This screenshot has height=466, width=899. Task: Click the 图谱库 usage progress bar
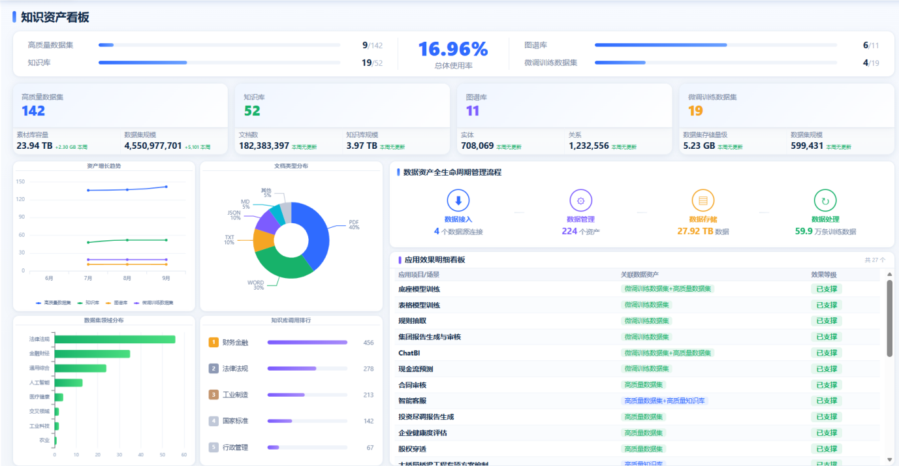pos(716,45)
